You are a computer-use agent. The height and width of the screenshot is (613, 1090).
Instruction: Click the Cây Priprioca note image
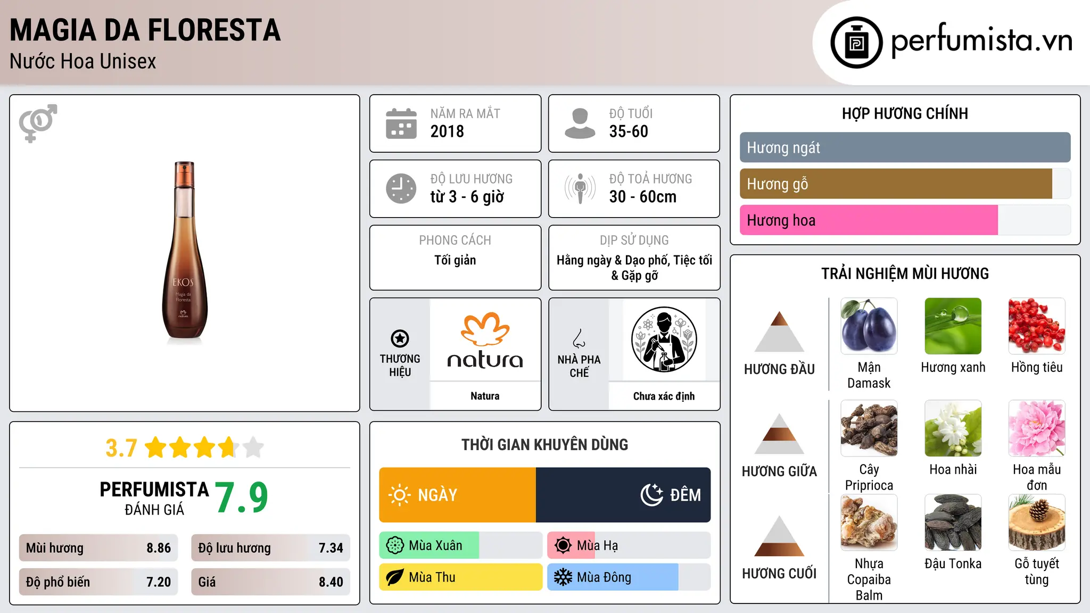[x=869, y=428]
